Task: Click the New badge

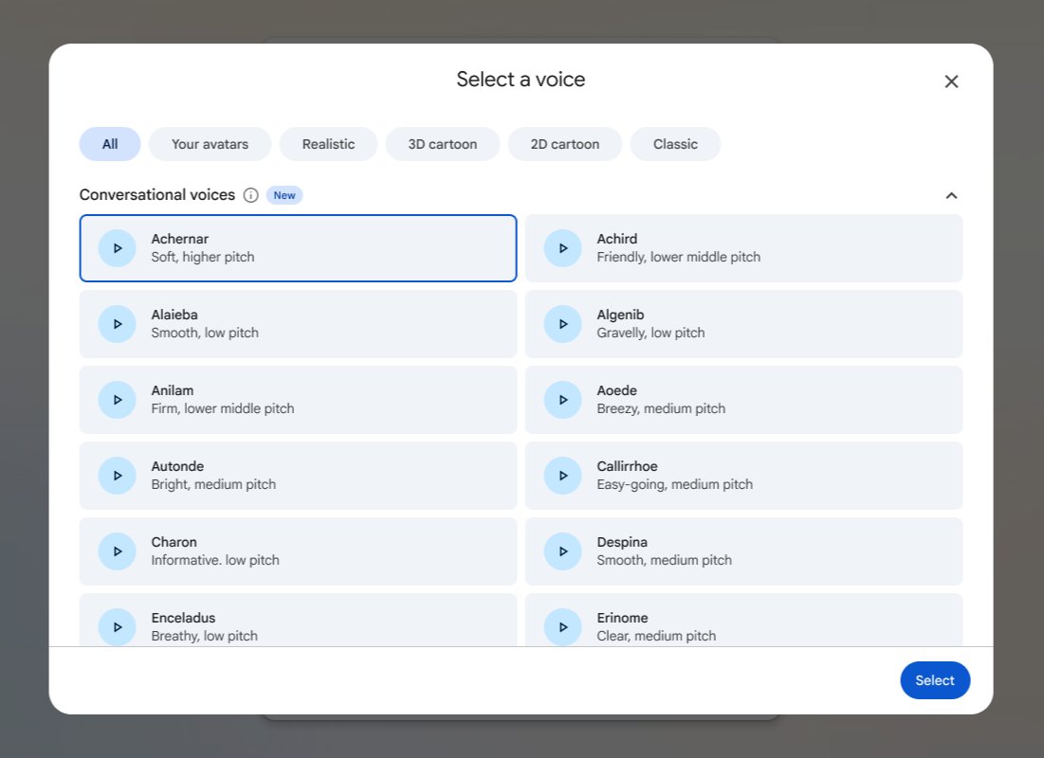Action: click(x=284, y=195)
